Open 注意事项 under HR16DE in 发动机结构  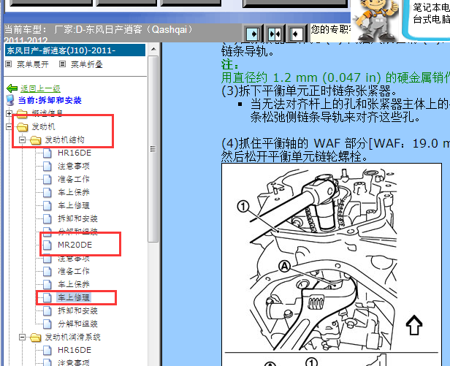point(74,166)
